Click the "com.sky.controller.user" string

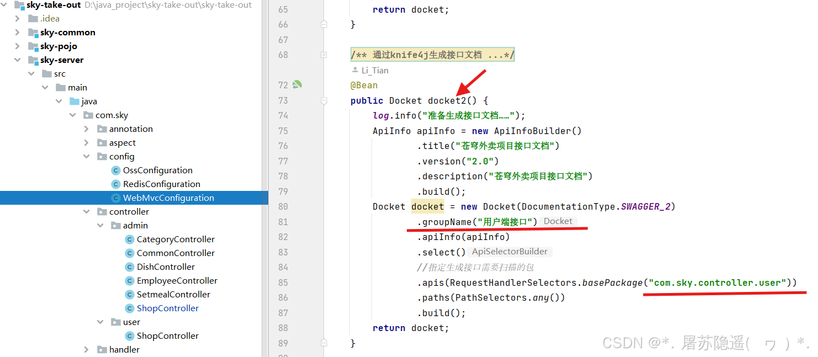pos(718,283)
